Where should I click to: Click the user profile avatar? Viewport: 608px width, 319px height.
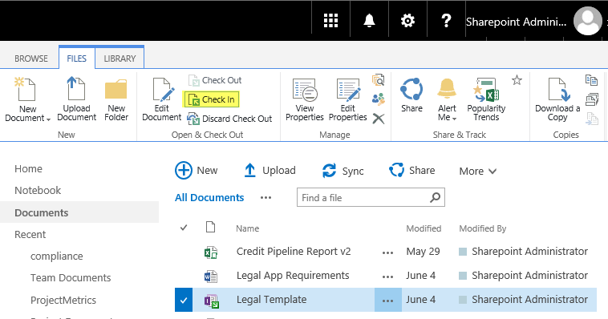588,22
